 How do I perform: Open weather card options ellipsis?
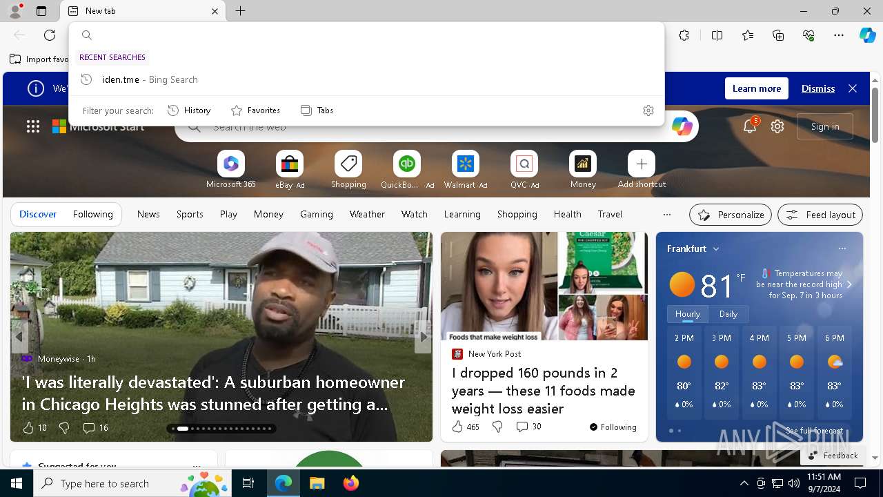point(842,248)
